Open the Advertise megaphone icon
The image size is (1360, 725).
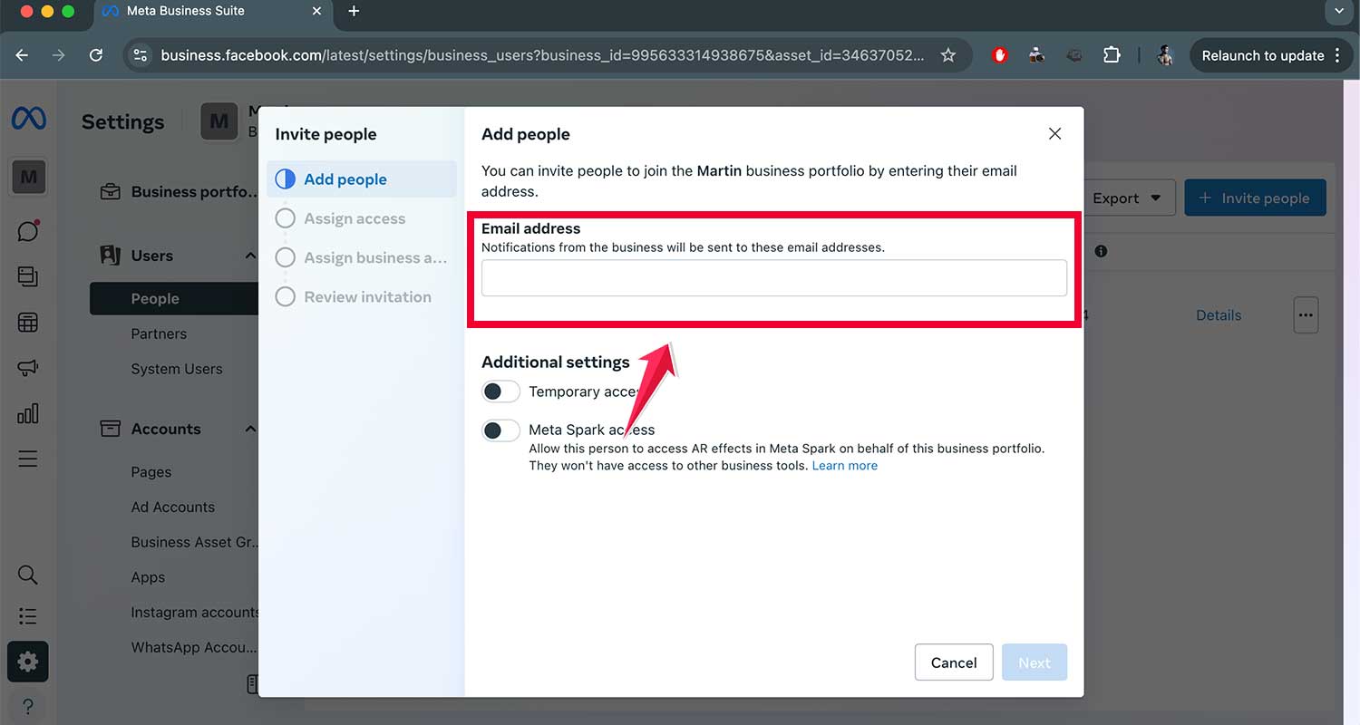click(28, 367)
